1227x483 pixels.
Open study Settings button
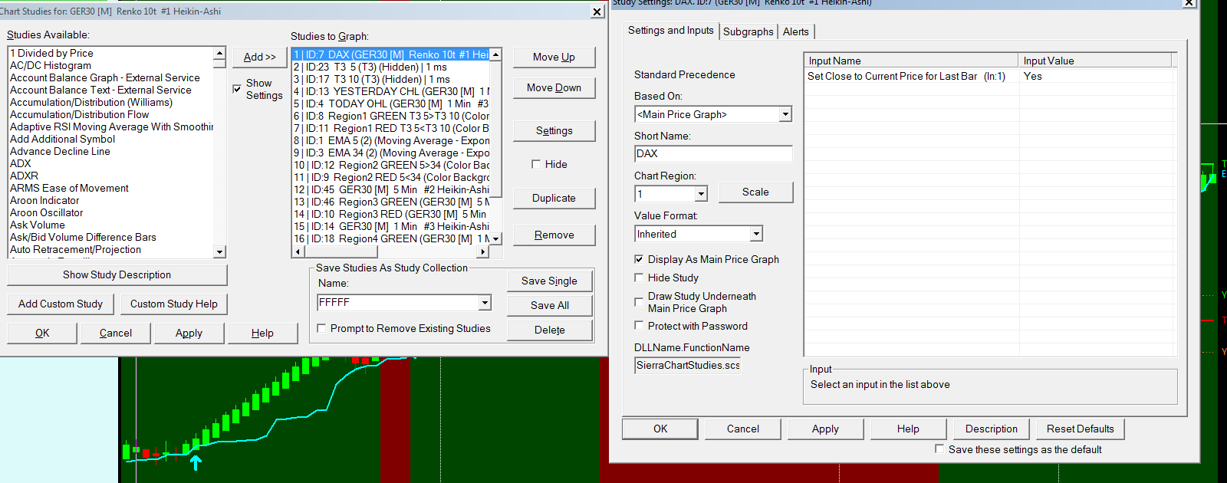coord(554,130)
